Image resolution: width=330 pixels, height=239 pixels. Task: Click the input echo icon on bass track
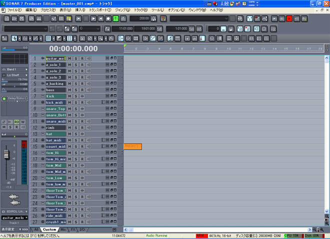point(88,90)
